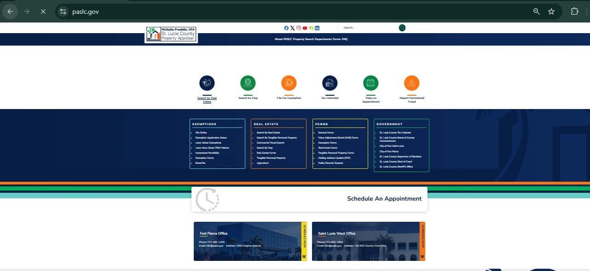This screenshot has height=271, width=590.
Task: Click the Homestead Portability link
Action: pos(207,153)
